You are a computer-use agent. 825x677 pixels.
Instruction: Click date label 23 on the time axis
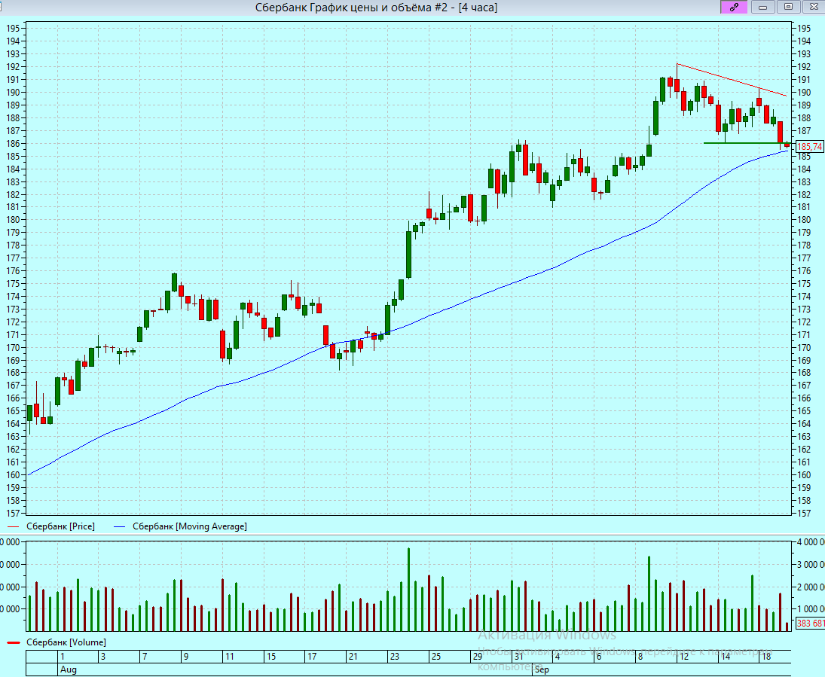click(395, 657)
